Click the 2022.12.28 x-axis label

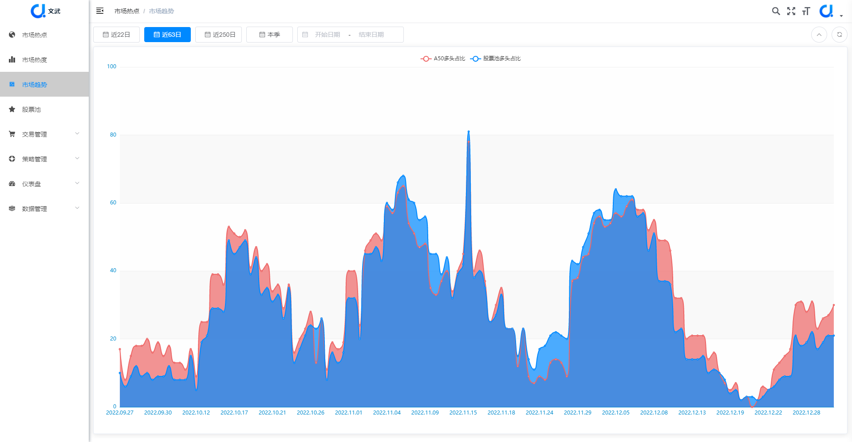click(x=806, y=413)
